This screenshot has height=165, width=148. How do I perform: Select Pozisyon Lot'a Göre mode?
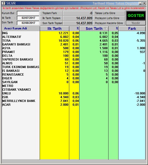[109, 18]
